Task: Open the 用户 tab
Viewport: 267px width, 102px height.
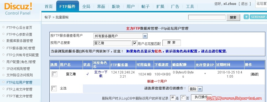Action: [131, 7]
